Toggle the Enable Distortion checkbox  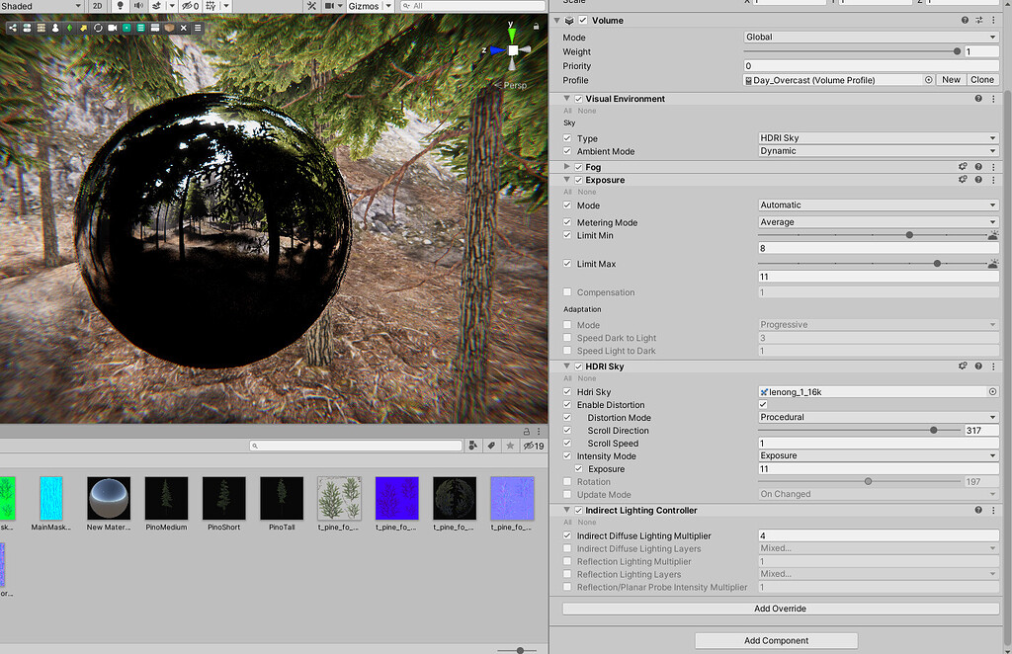pos(763,404)
